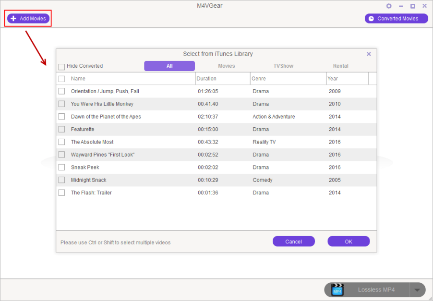Tick the Featurette checkbox
Viewport: 433px width, 301px height.
click(x=61, y=129)
